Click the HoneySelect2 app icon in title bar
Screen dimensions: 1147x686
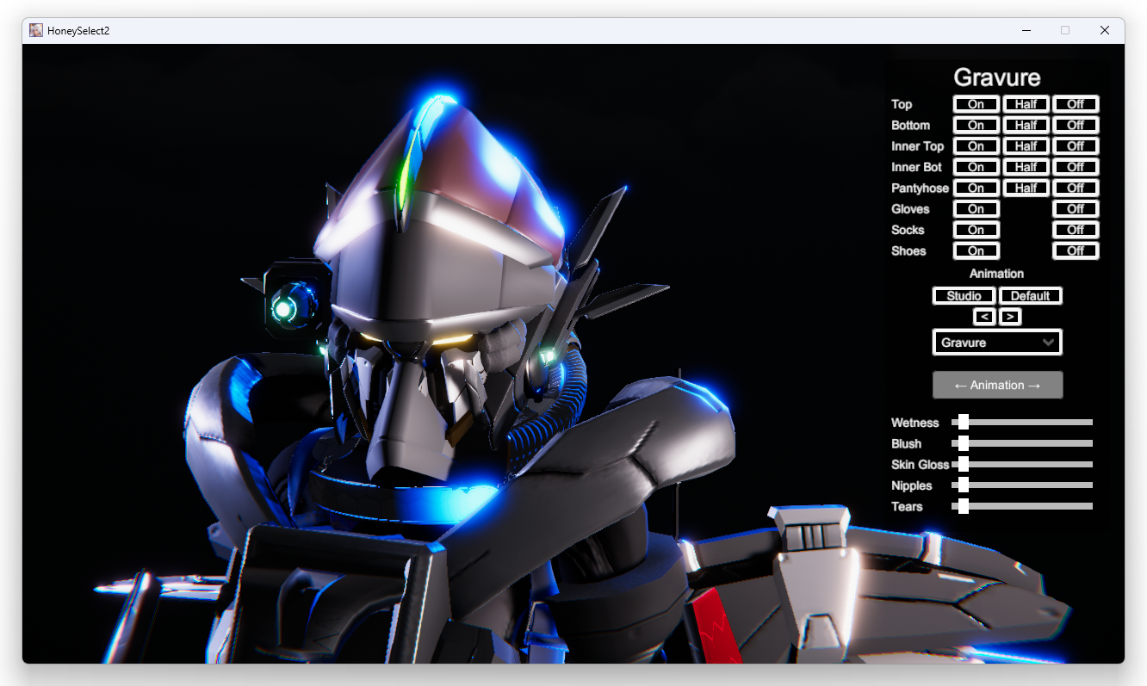[x=36, y=30]
